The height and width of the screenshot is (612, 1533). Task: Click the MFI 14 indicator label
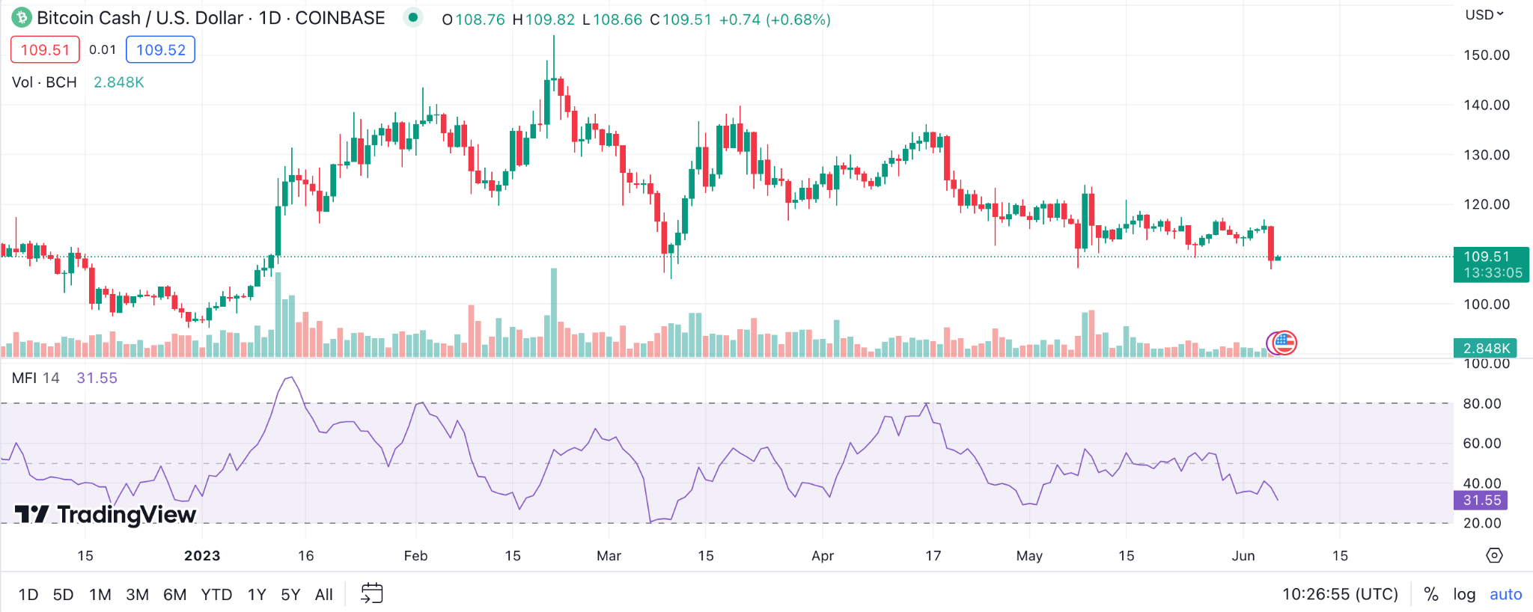[x=35, y=378]
